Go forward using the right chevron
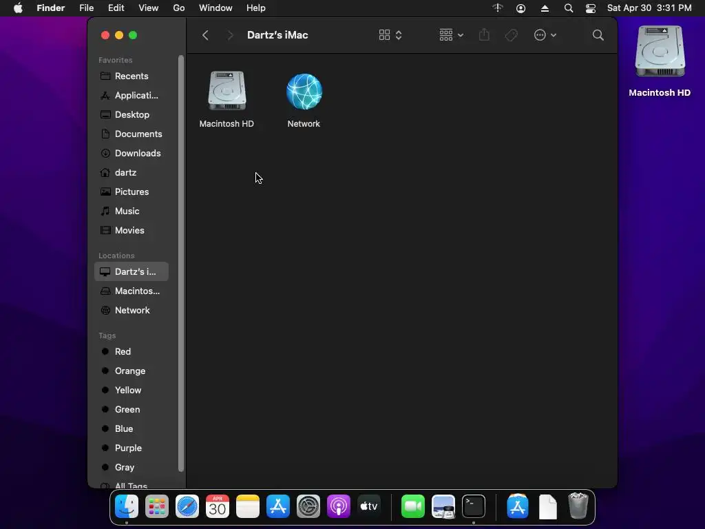This screenshot has height=529, width=705. click(230, 35)
